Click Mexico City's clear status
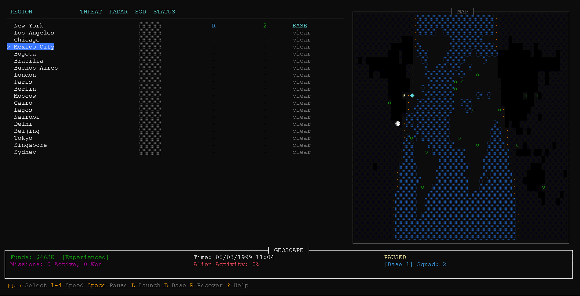Image resolution: width=580 pixels, height=296 pixels. click(301, 47)
